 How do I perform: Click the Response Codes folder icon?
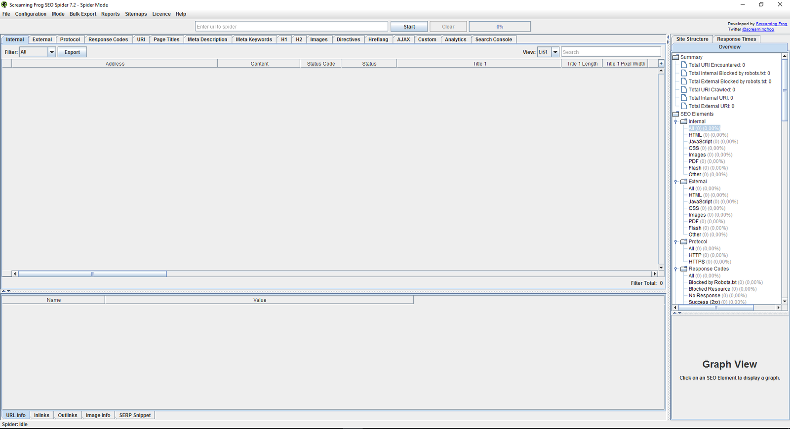point(684,269)
